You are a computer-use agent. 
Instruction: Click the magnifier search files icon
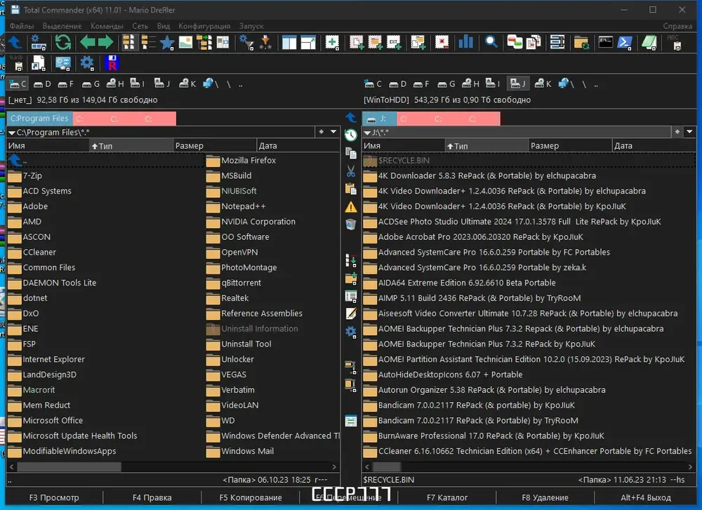491,43
